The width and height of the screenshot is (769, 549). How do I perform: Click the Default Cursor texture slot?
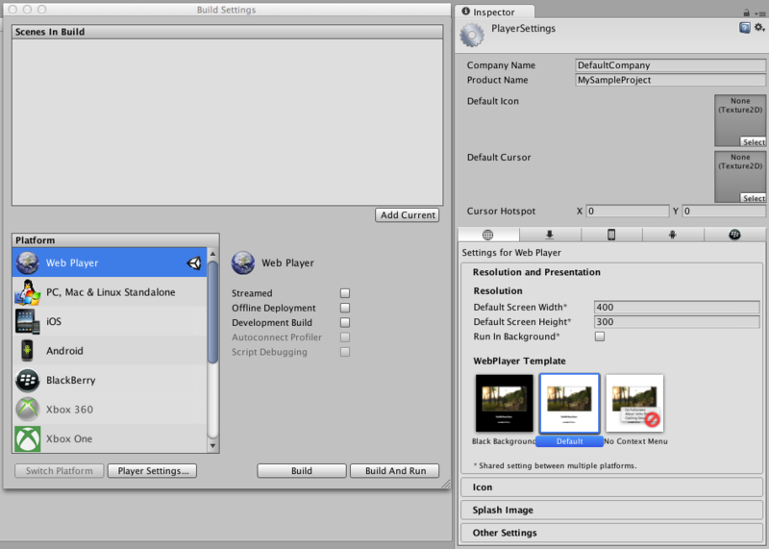pyautogui.click(x=740, y=177)
